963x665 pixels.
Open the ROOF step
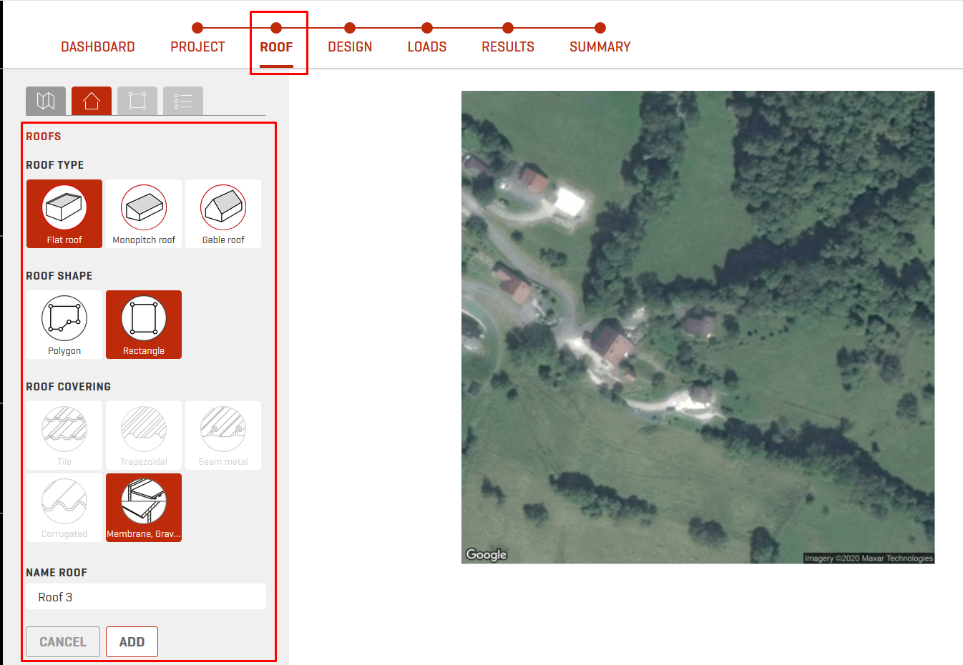point(276,47)
